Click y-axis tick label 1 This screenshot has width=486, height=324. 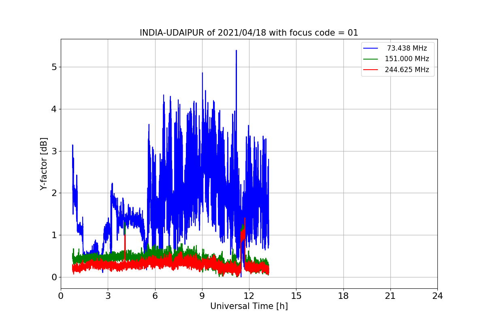pos(54,235)
